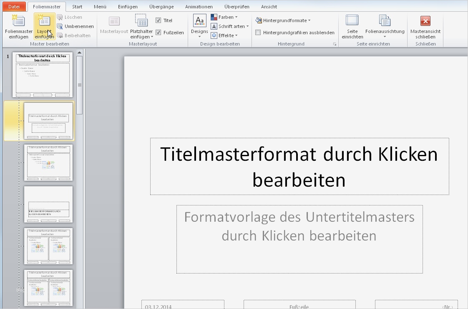Open the Farben dropdown

click(226, 17)
